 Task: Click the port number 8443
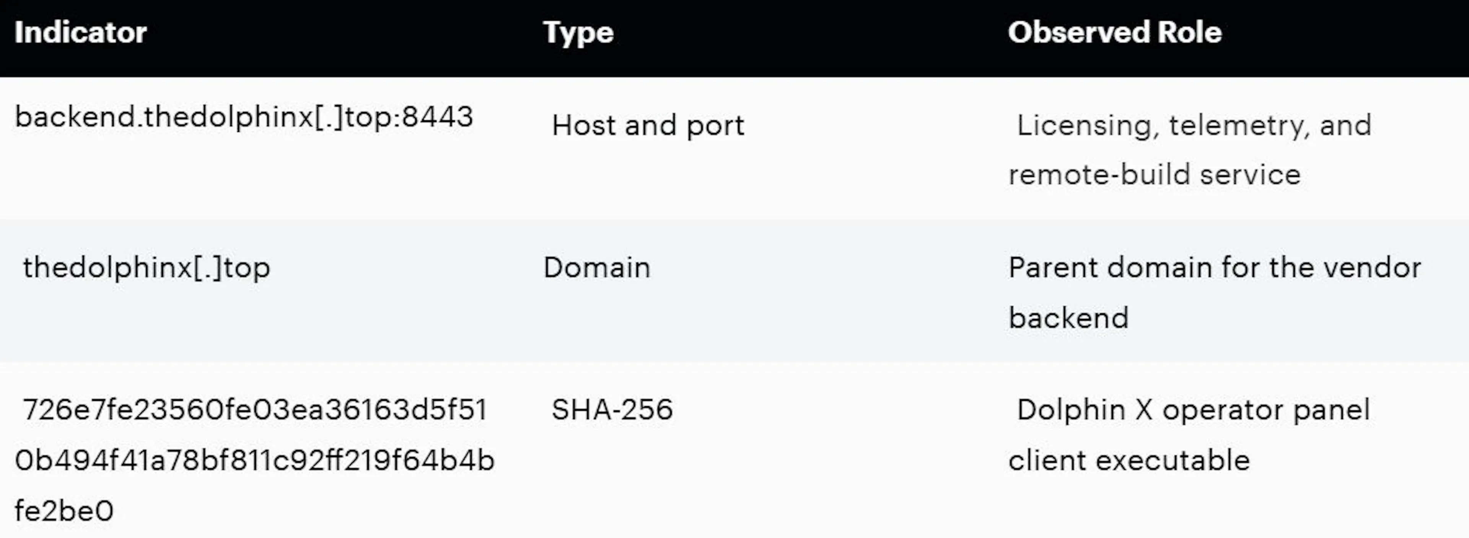(x=437, y=117)
